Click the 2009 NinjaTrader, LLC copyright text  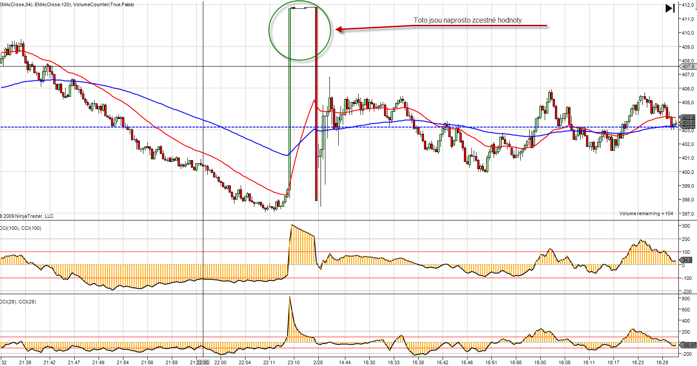[27, 216]
